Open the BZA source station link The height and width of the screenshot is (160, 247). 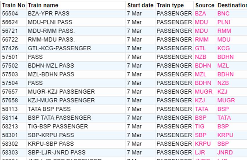click(200, 14)
